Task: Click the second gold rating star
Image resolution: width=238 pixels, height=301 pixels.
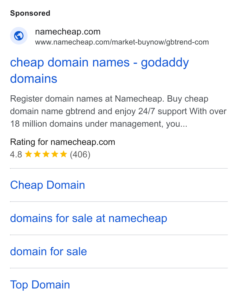Action: [37, 154]
